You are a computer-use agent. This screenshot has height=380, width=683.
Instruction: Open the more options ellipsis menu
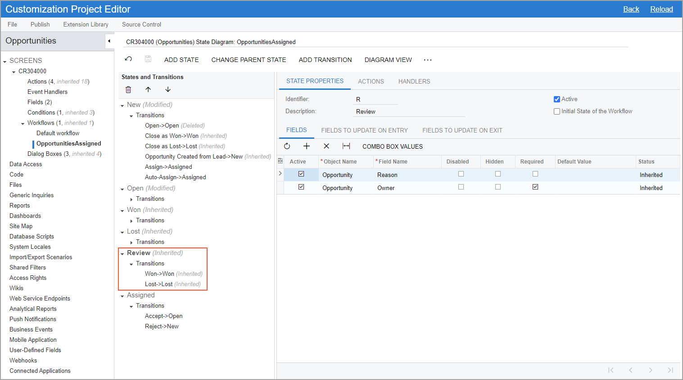428,60
